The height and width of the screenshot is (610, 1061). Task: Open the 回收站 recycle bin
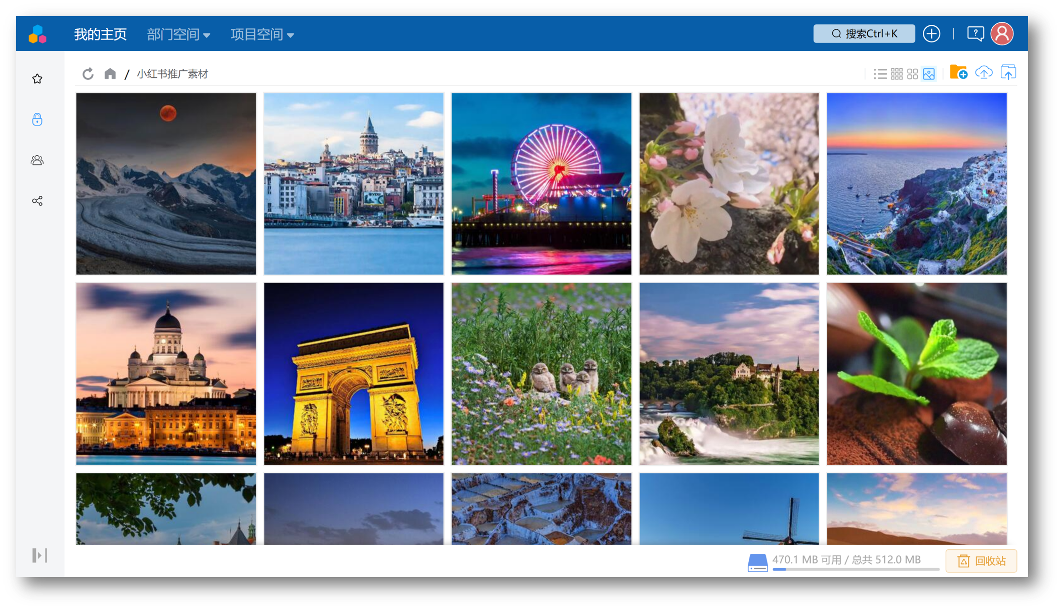pyautogui.click(x=981, y=560)
